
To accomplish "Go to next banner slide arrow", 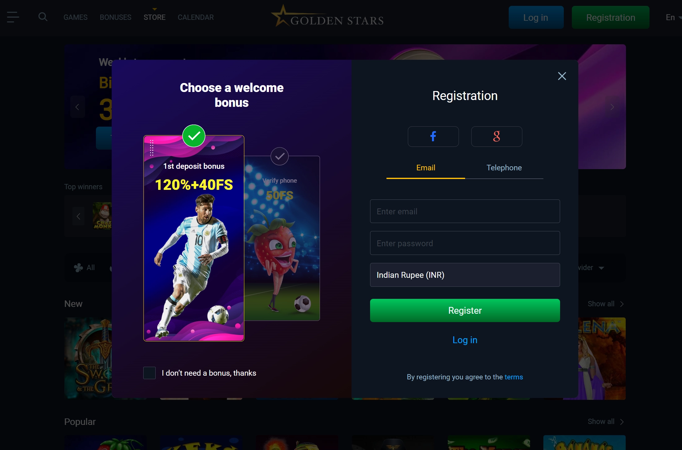I will (x=612, y=107).
